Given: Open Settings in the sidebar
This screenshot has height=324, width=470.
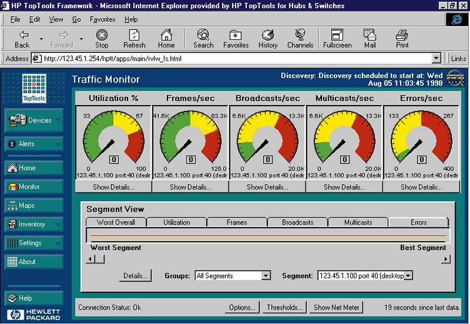Looking at the screenshot, I should point(34,243).
